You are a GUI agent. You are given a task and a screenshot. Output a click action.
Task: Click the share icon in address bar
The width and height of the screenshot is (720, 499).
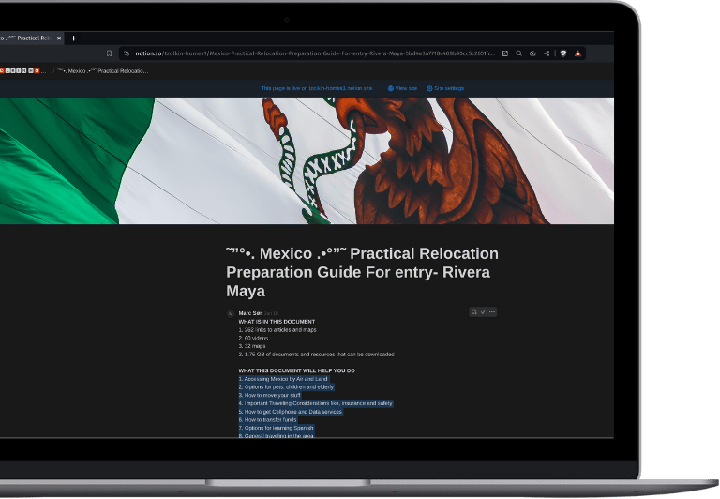547,53
